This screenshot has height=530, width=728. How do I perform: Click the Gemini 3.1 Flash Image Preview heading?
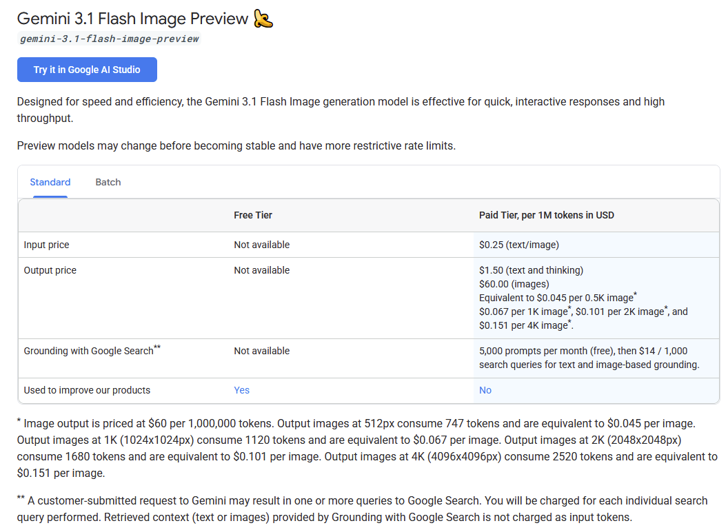[133, 19]
